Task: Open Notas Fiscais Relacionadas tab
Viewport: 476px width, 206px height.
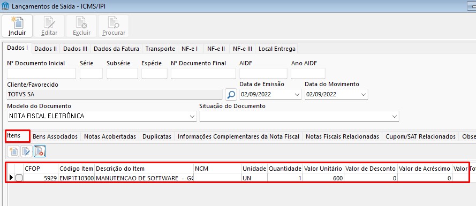Action: click(x=342, y=136)
